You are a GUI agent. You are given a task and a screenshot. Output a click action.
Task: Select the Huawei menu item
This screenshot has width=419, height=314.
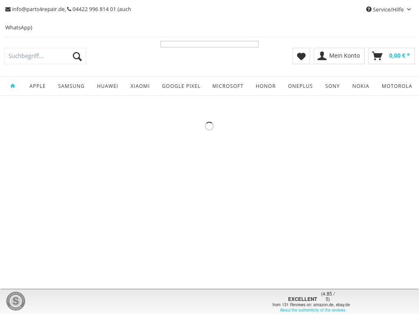point(108,86)
